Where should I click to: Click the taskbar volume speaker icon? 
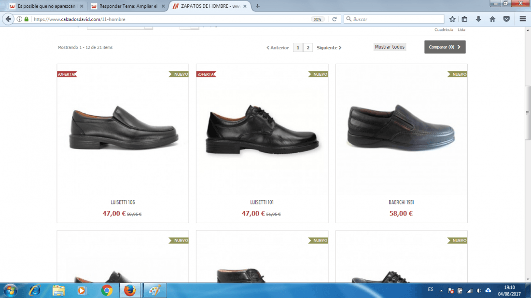point(479,291)
